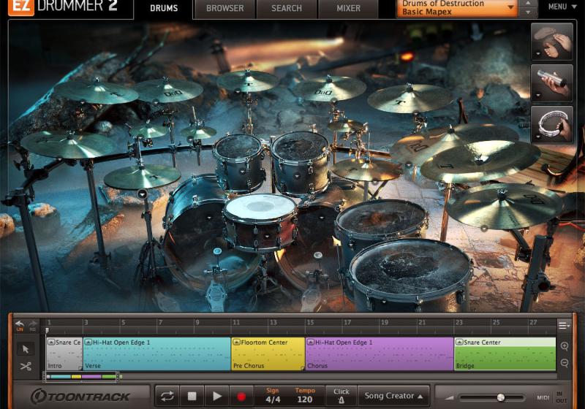
Task: Toggle the Click metronome
Action: 341,396
